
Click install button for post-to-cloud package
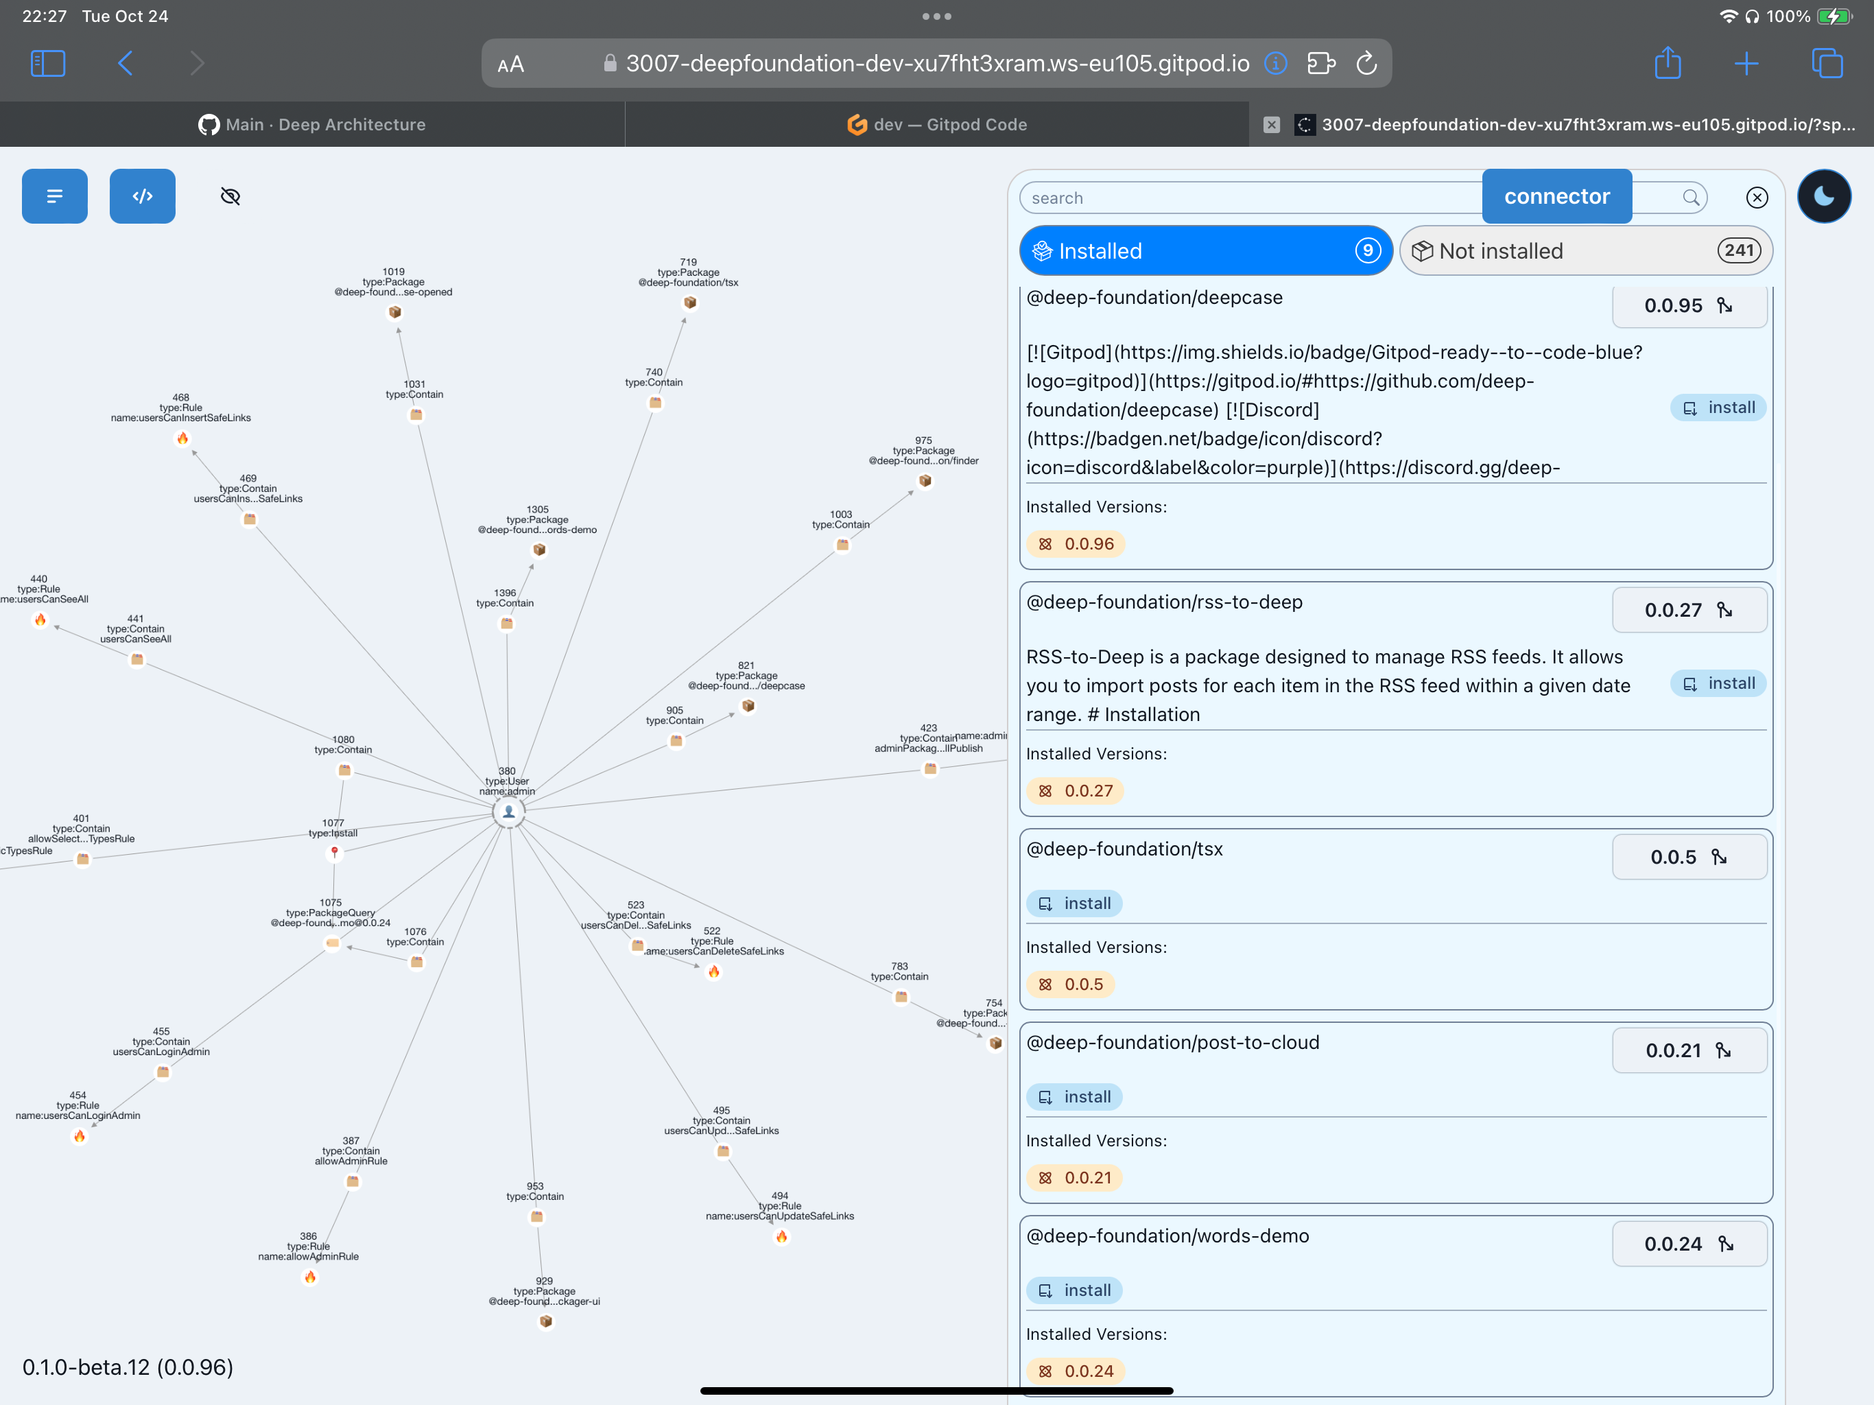click(1074, 1096)
